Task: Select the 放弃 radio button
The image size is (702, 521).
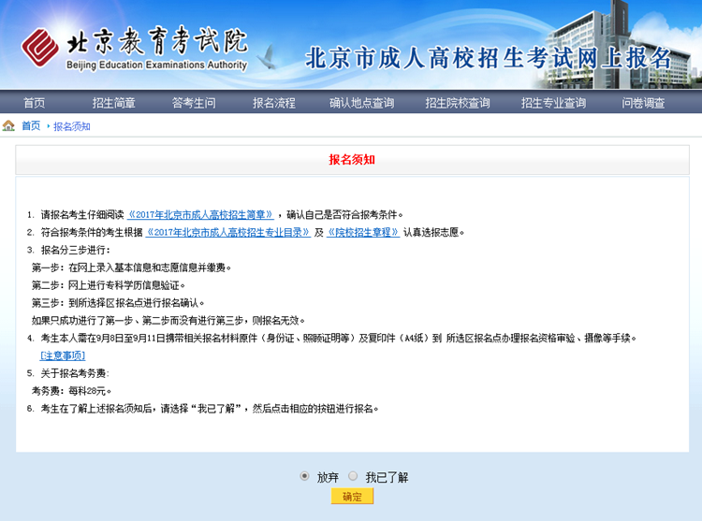Action: (304, 476)
